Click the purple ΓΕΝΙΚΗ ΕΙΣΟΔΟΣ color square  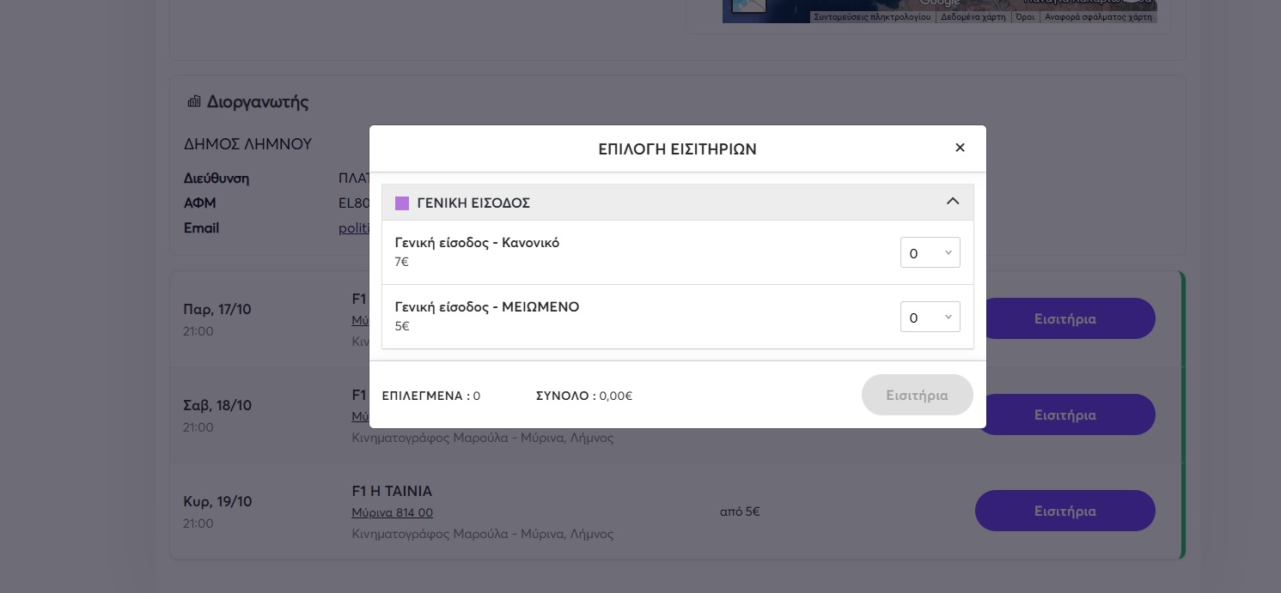pos(401,203)
